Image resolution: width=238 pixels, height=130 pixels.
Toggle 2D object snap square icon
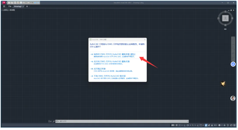click(201, 125)
